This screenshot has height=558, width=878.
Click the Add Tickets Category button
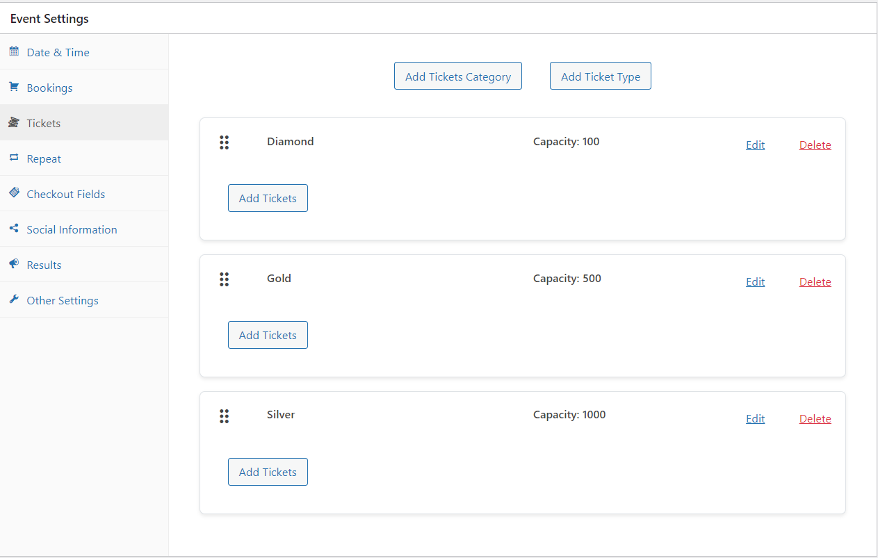click(457, 76)
